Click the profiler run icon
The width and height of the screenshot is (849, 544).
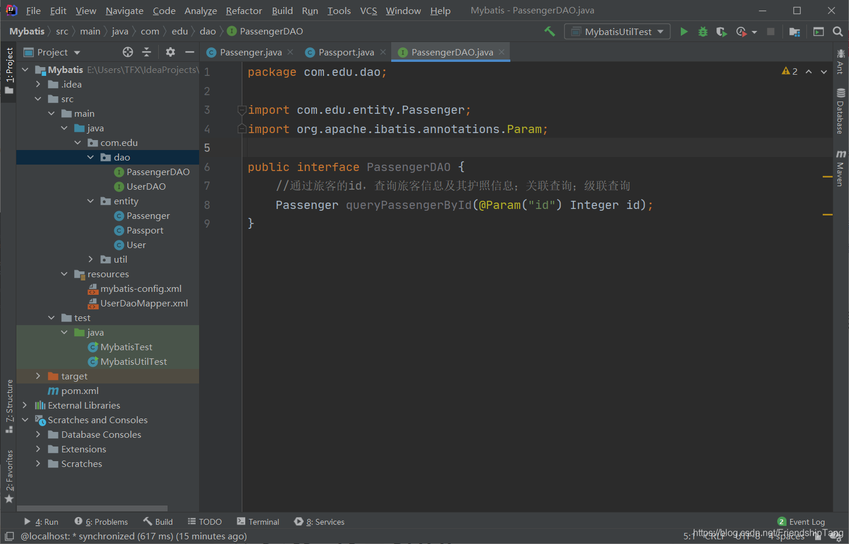pyautogui.click(x=741, y=32)
